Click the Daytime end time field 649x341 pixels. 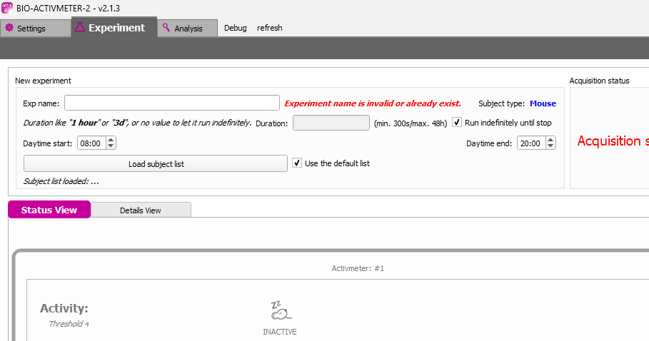530,143
